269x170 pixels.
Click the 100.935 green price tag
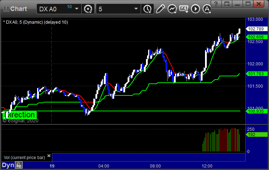coord(257,111)
